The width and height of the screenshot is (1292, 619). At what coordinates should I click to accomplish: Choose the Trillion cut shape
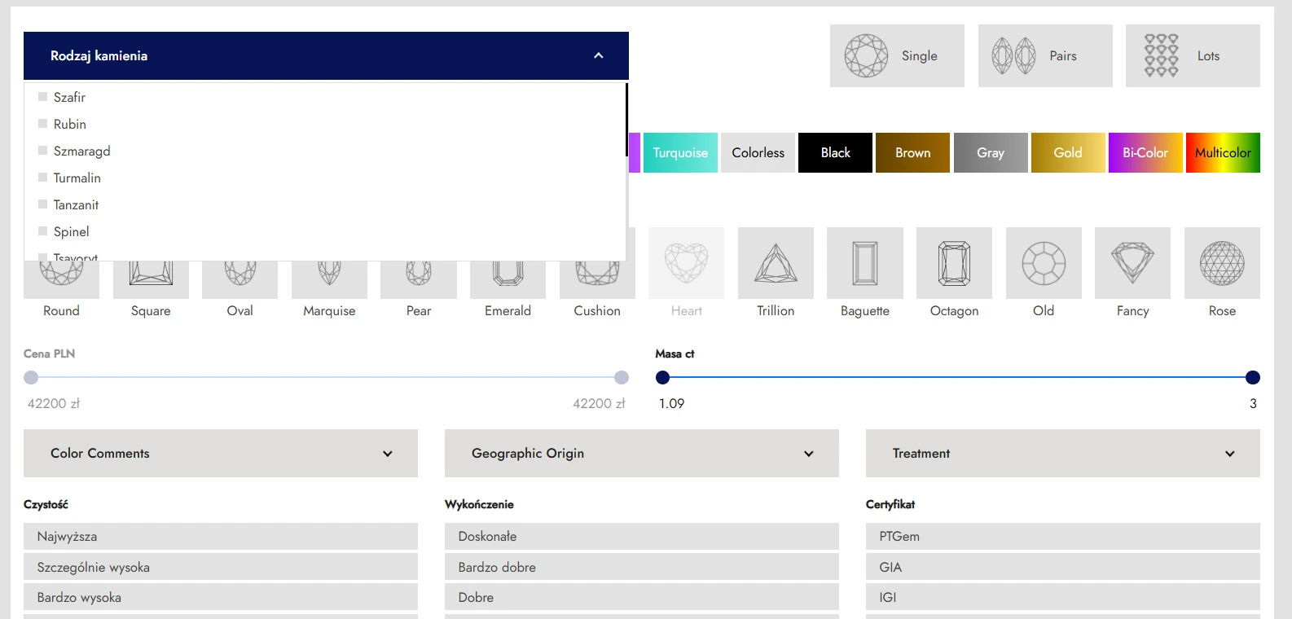pos(776,263)
